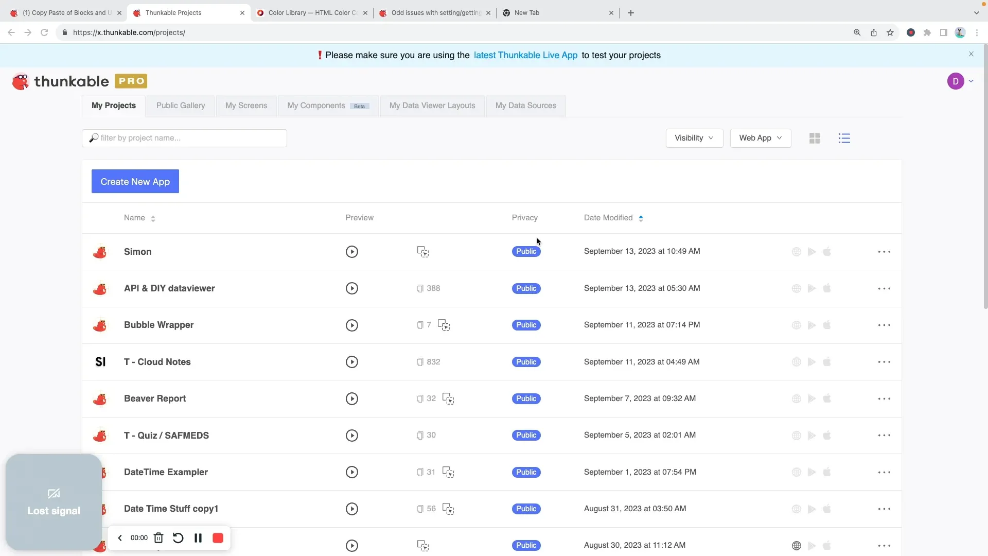Play live preview for Date Time Stuff copy1
Viewport: 988px width, 556px height.
(x=352, y=509)
